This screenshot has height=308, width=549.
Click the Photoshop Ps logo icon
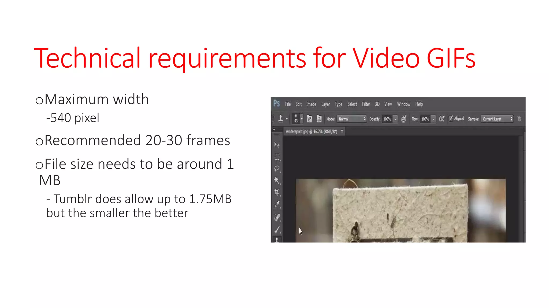(277, 103)
